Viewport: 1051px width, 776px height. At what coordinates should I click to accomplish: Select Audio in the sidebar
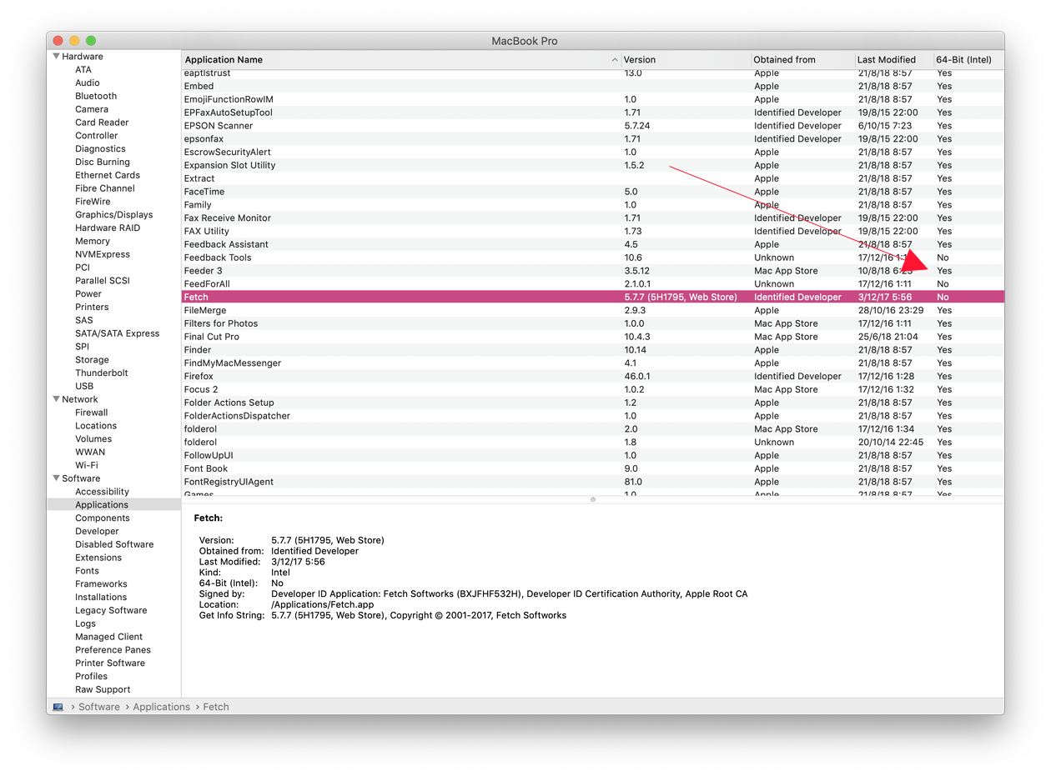click(88, 83)
